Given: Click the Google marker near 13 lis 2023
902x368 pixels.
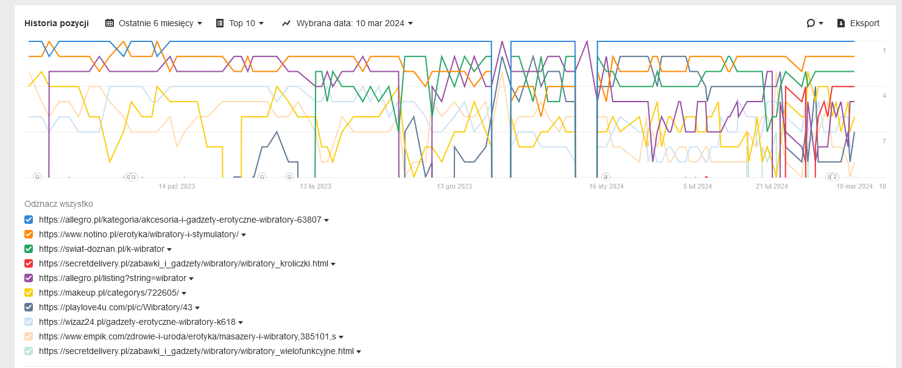Looking at the screenshot, I should (x=290, y=177).
